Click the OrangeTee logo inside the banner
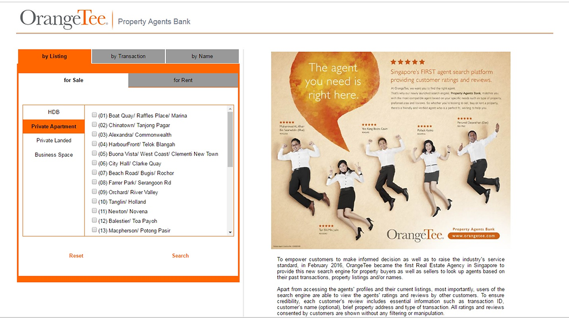Image resolution: width=569 pixels, height=320 pixels. [x=415, y=236]
